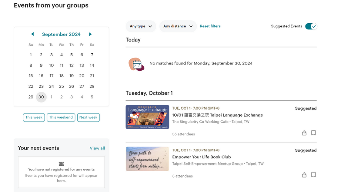Choose September 25 on the calendar

tap(61, 86)
